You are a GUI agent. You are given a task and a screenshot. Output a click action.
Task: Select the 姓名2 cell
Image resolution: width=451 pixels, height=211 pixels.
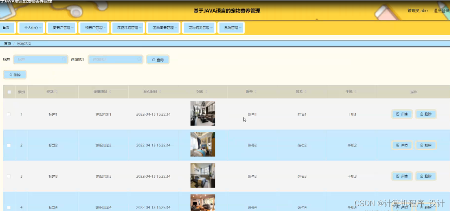pyautogui.click(x=302, y=145)
